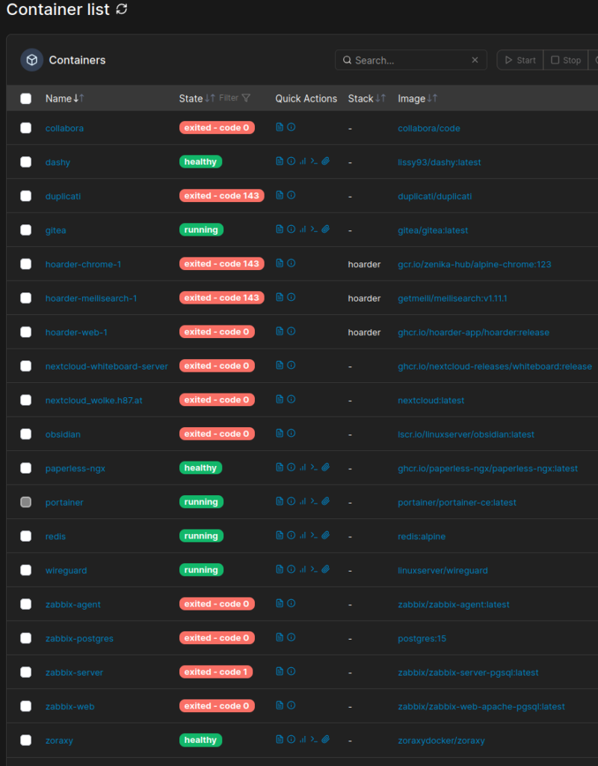The width and height of the screenshot is (598, 766).
Task: Open the postgres:15 image link
Action: tap(422, 639)
